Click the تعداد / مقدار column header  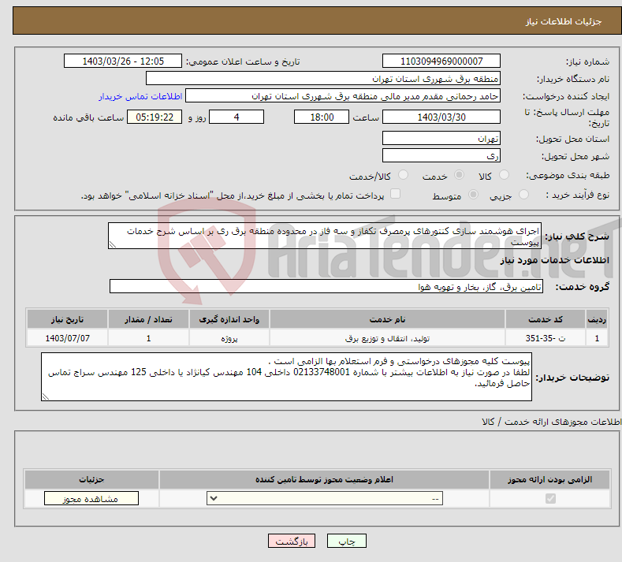pos(148,319)
